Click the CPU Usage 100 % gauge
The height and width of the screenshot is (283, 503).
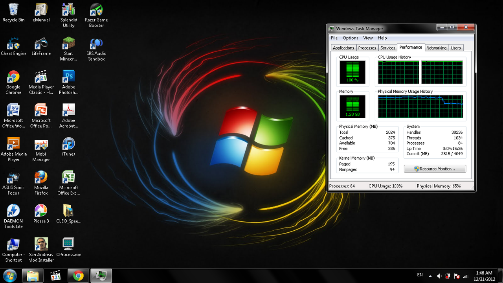click(352, 72)
